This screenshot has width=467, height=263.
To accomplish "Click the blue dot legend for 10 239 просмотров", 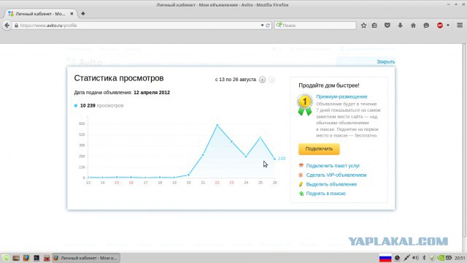I will 76,105.
